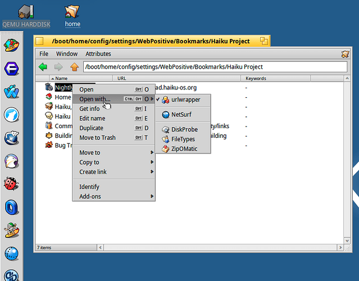
Task: Open bookmark with ZipOMatic
Action: [x=183, y=149]
